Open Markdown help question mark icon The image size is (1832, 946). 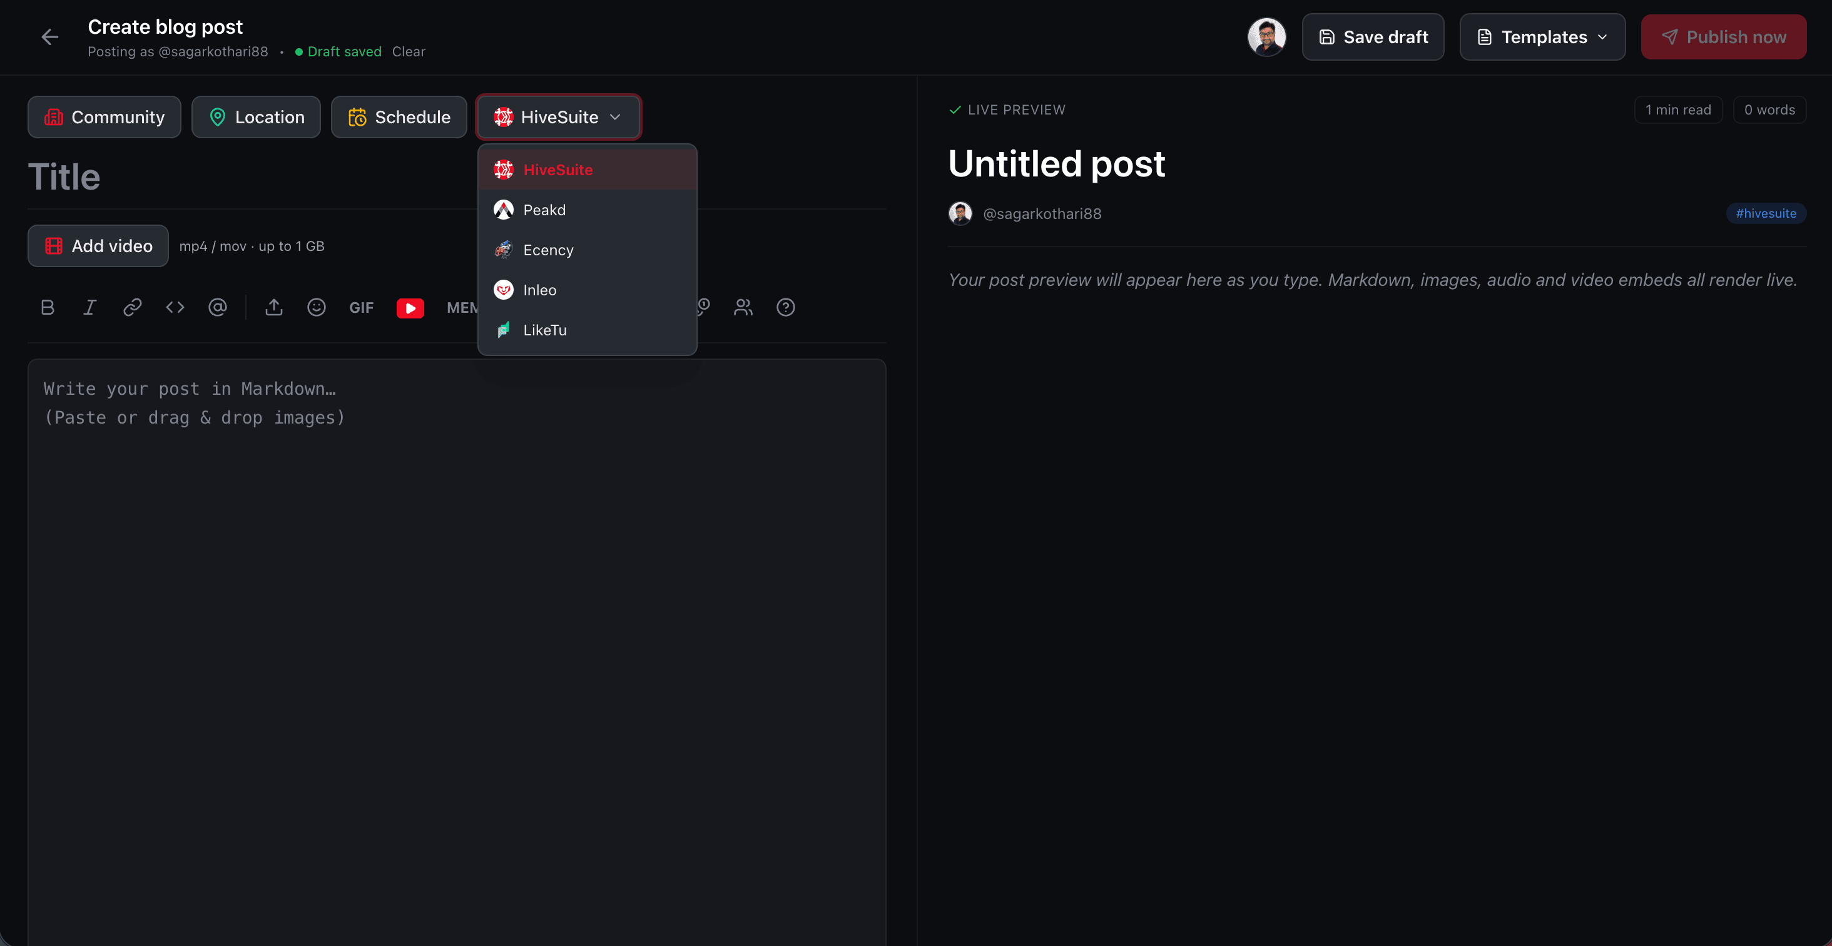pyautogui.click(x=786, y=307)
